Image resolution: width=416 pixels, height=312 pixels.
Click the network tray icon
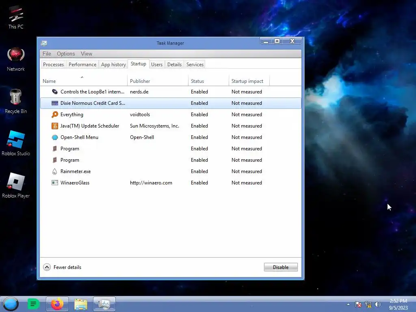click(368, 304)
